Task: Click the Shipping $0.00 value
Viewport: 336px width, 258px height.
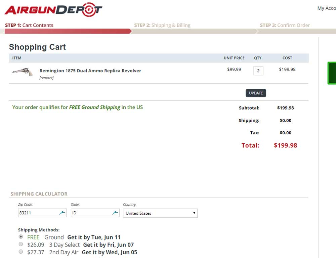Action: (285, 120)
